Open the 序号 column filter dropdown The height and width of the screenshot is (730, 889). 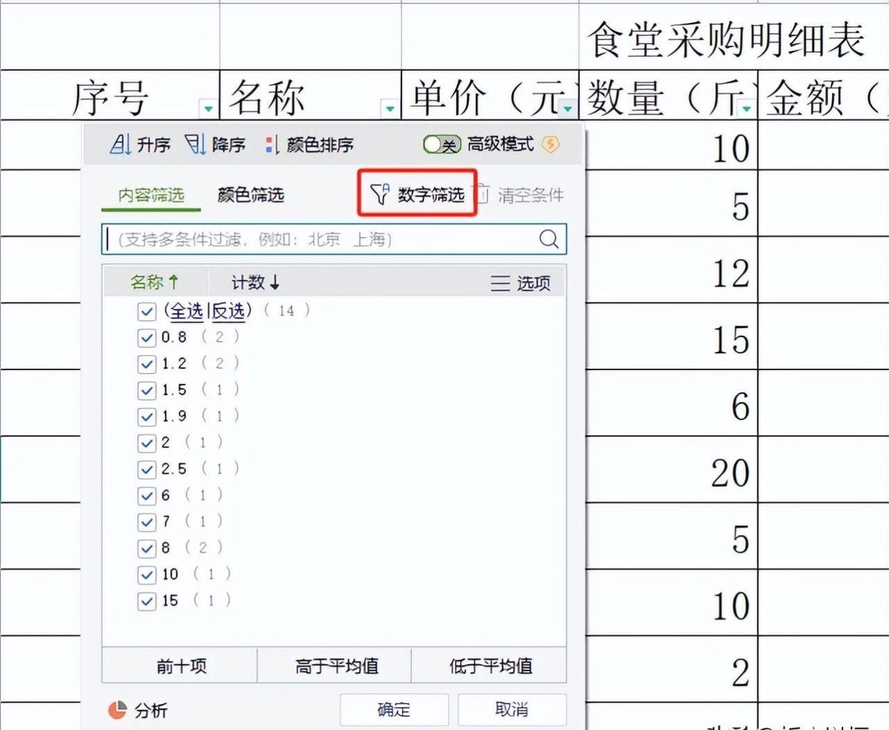click(x=208, y=108)
